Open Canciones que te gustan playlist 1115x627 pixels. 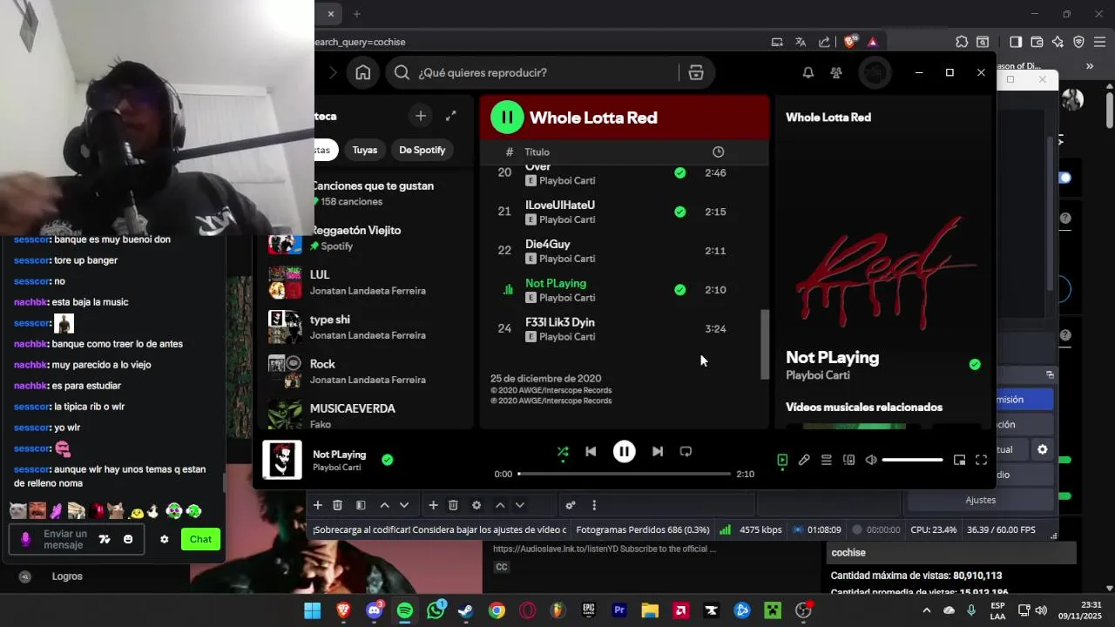click(x=372, y=193)
